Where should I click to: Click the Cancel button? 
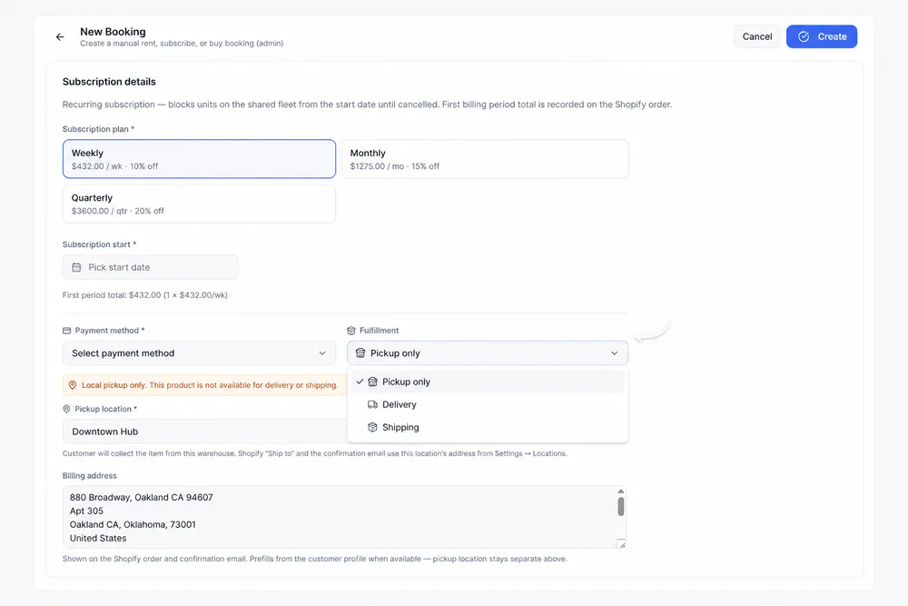click(x=757, y=36)
